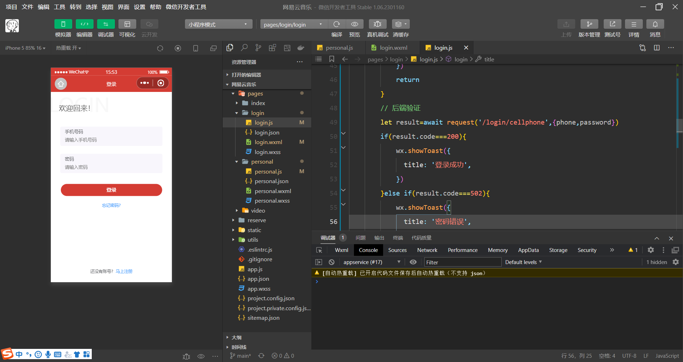The height and width of the screenshot is (362, 683).
Task: Open the source control branch icon
Action: point(258,48)
